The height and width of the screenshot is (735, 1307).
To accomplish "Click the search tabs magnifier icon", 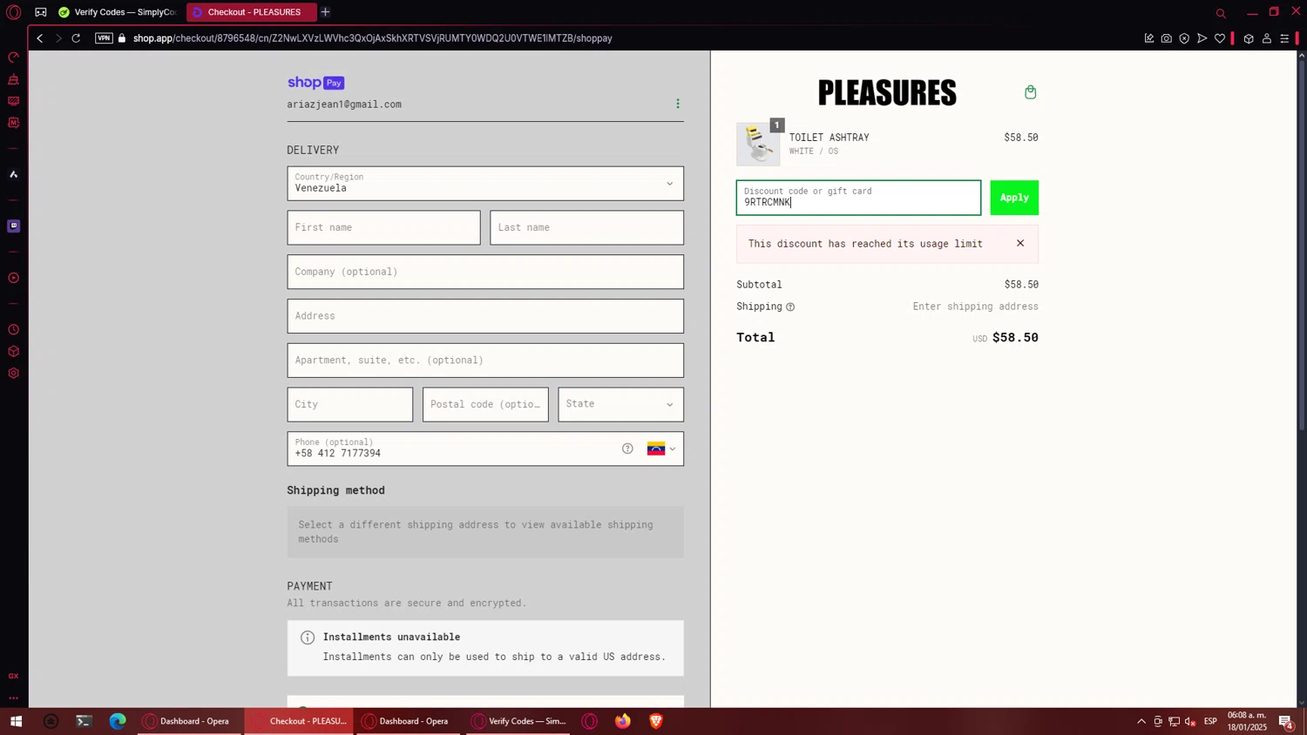I will click(x=1221, y=13).
